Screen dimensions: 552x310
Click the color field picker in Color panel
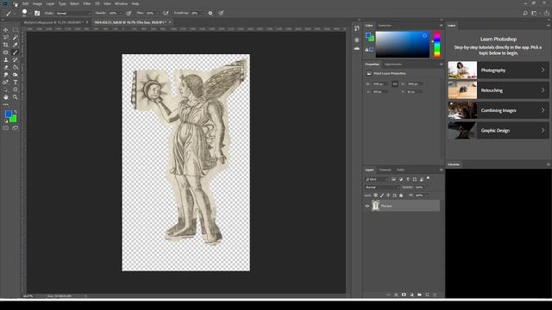pos(403,44)
